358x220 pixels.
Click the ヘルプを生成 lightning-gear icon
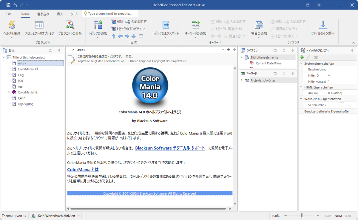(x=12, y=25)
